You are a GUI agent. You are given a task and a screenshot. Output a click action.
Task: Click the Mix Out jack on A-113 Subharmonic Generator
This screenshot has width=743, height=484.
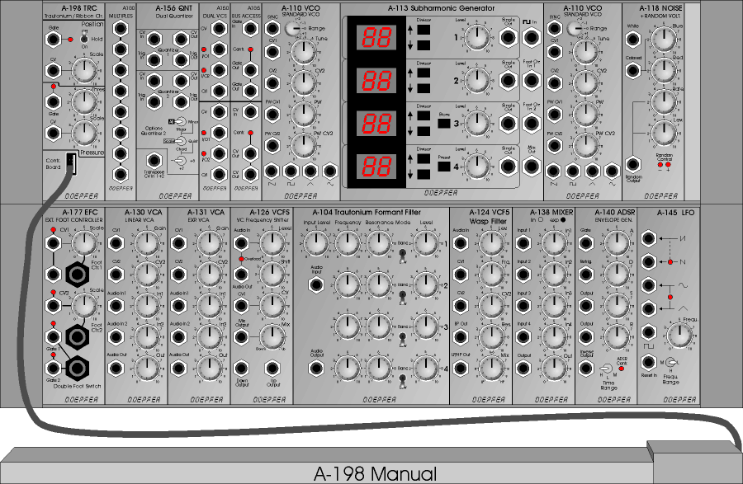[531, 166]
